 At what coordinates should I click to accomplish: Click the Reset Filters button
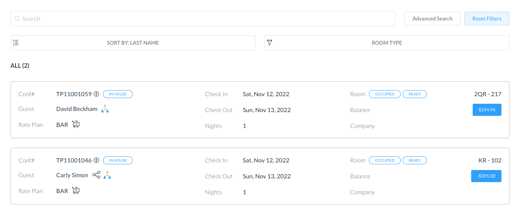tap(487, 19)
